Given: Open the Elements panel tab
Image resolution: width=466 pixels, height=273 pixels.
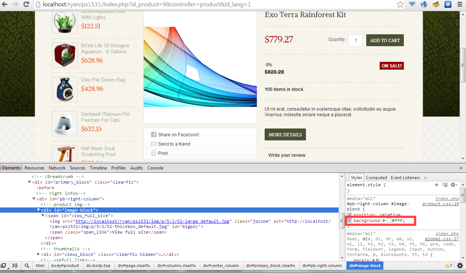Looking at the screenshot, I should coord(11,168).
